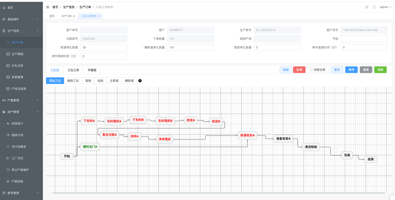The width and height of the screenshot is (395, 200).
Task: Click the 辅前道单扎数量 input field
Action: (191, 47)
